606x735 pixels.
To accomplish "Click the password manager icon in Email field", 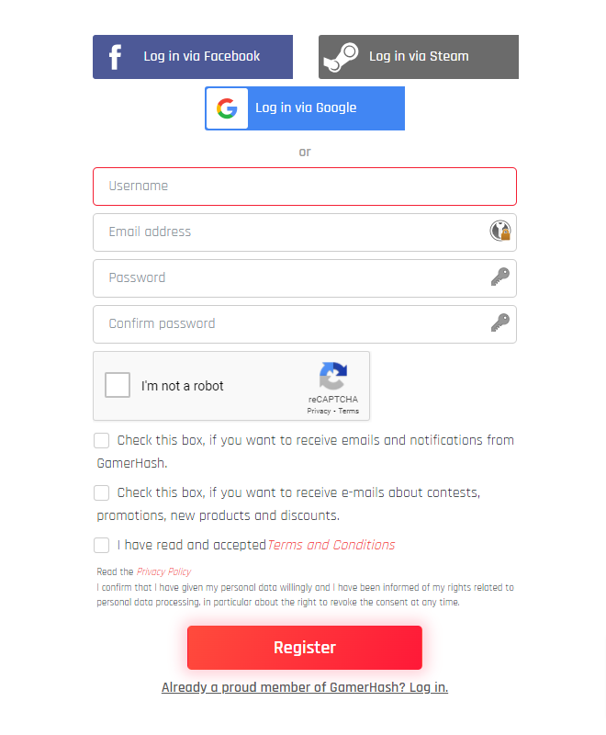I will click(500, 232).
